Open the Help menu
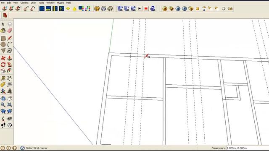269x151 pixels. [69, 3]
